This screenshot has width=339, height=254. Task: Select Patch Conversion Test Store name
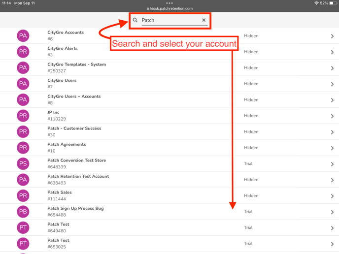pos(77,160)
